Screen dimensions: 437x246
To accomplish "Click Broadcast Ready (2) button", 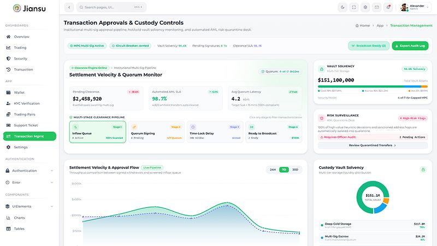I will [x=369, y=46].
